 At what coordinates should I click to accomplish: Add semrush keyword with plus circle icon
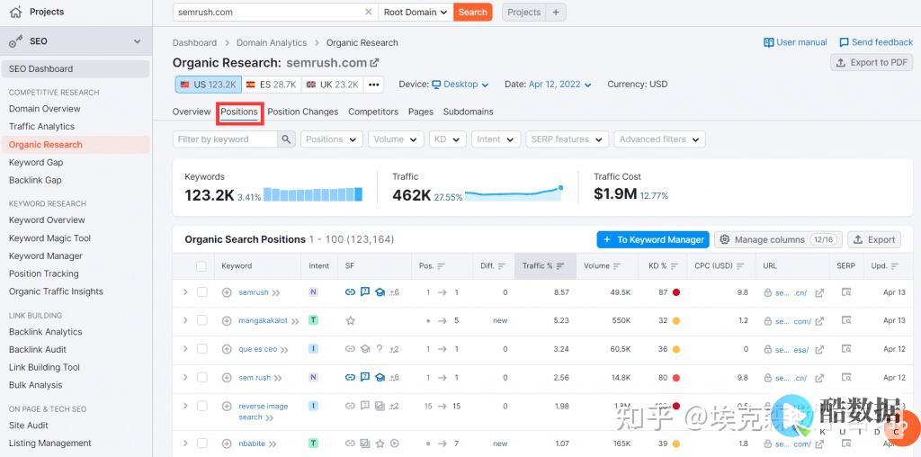[227, 292]
